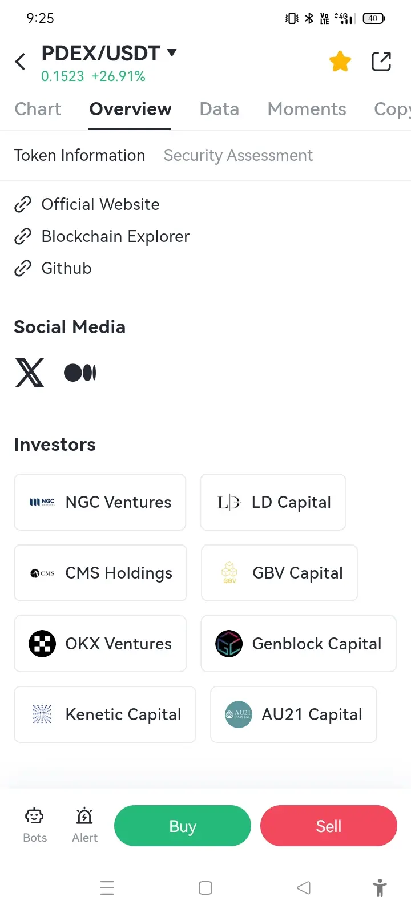
Task: Select the Security Assessment sub-tab
Action: [238, 155]
